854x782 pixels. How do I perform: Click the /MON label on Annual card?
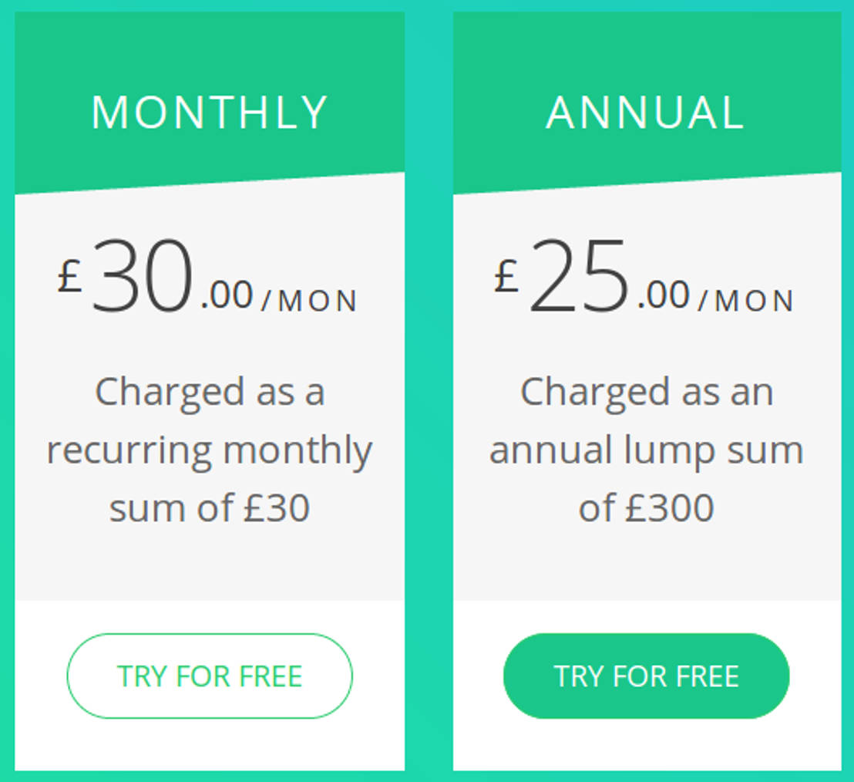[x=746, y=302]
